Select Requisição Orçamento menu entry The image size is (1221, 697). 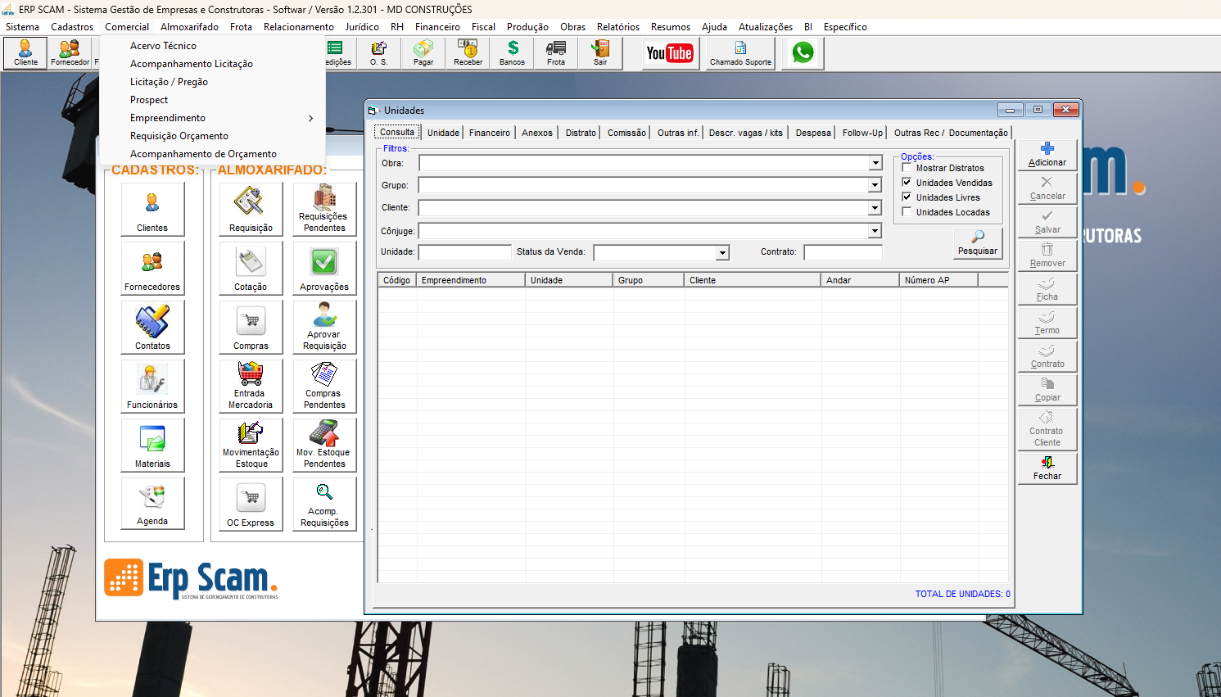coord(179,136)
